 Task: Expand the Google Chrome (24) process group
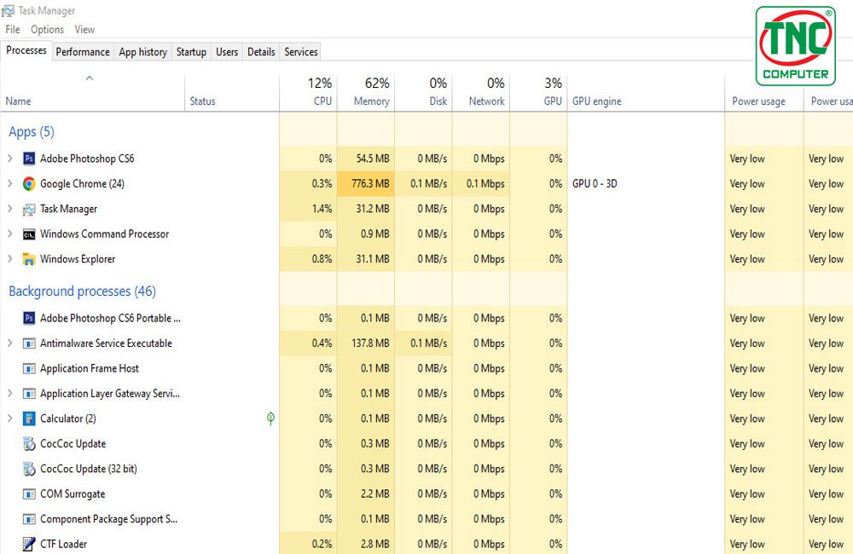pyautogui.click(x=9, y=183)
